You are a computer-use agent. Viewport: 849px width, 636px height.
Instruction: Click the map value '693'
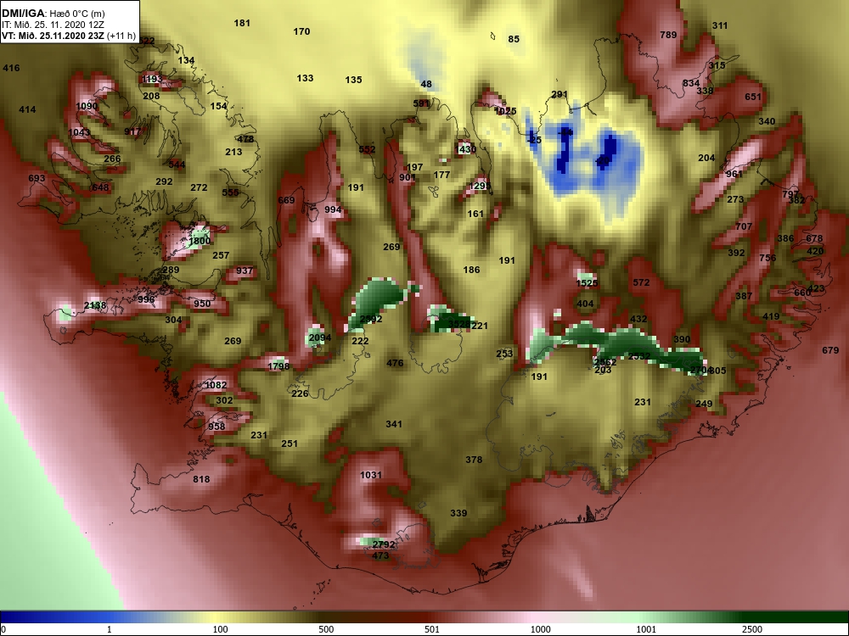tap(37, 178)
